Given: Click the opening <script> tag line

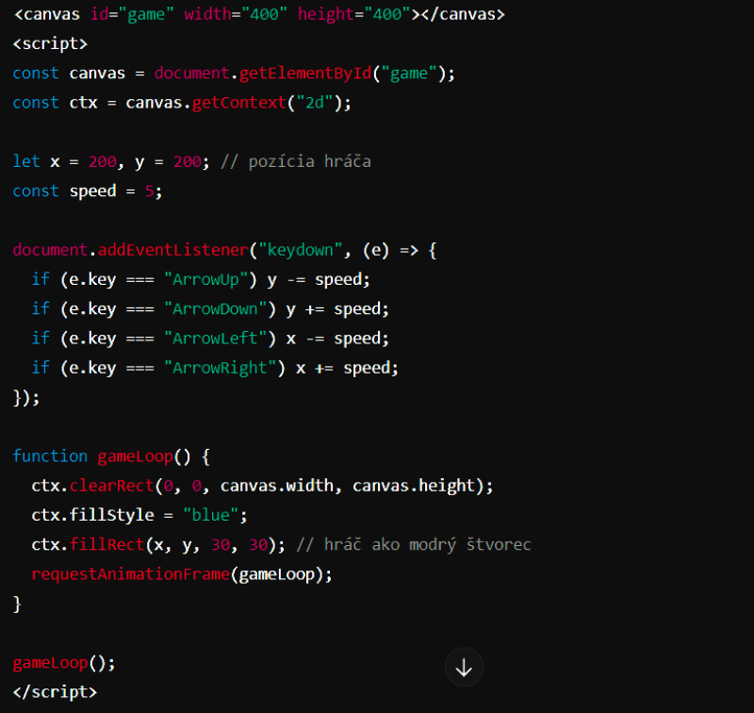Looking at the screenshot, I should [50, 43].
